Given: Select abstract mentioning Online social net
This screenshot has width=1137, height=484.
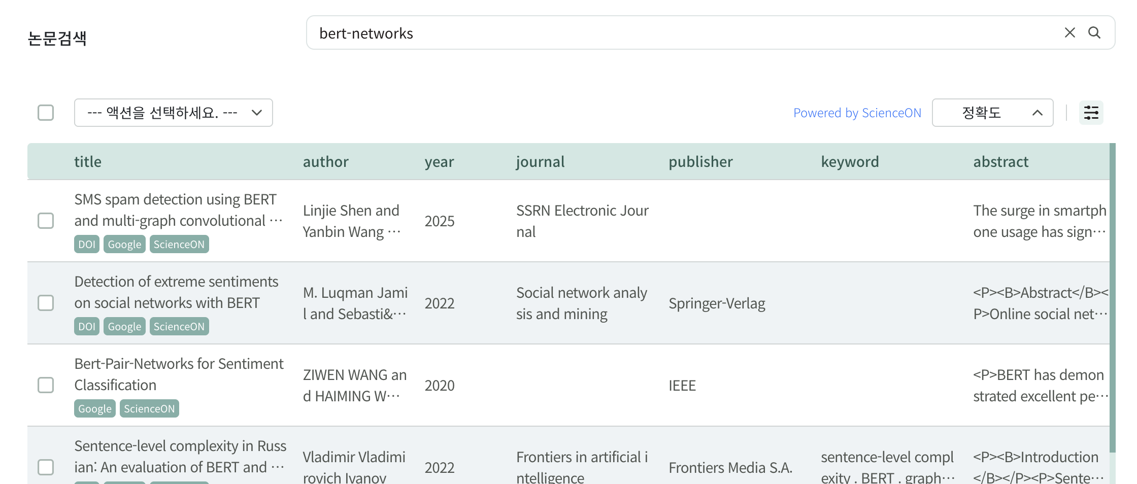Looking at the screenshot, I should [1041, 303].
